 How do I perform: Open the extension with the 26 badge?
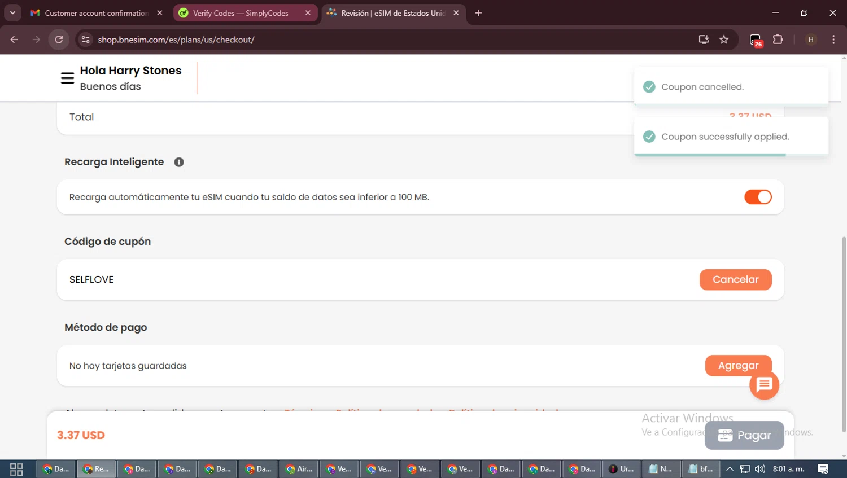pos(756,40)
